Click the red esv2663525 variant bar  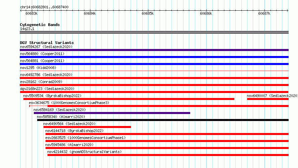(167, 141)
